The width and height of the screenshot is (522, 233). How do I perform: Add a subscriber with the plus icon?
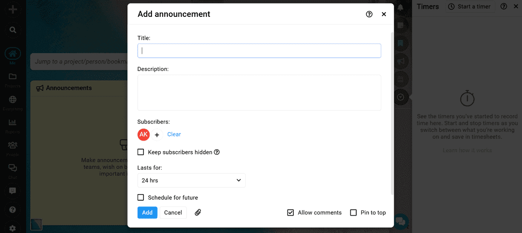pyautogui.click(x=157, y=134)
